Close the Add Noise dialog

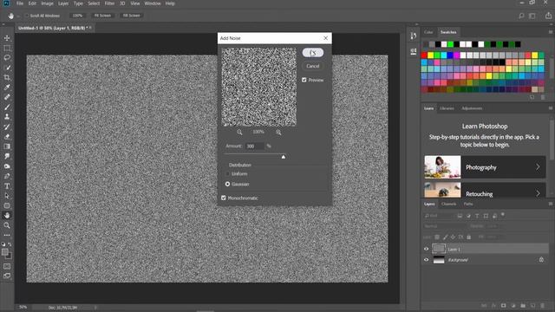click(x=326, y=38)
